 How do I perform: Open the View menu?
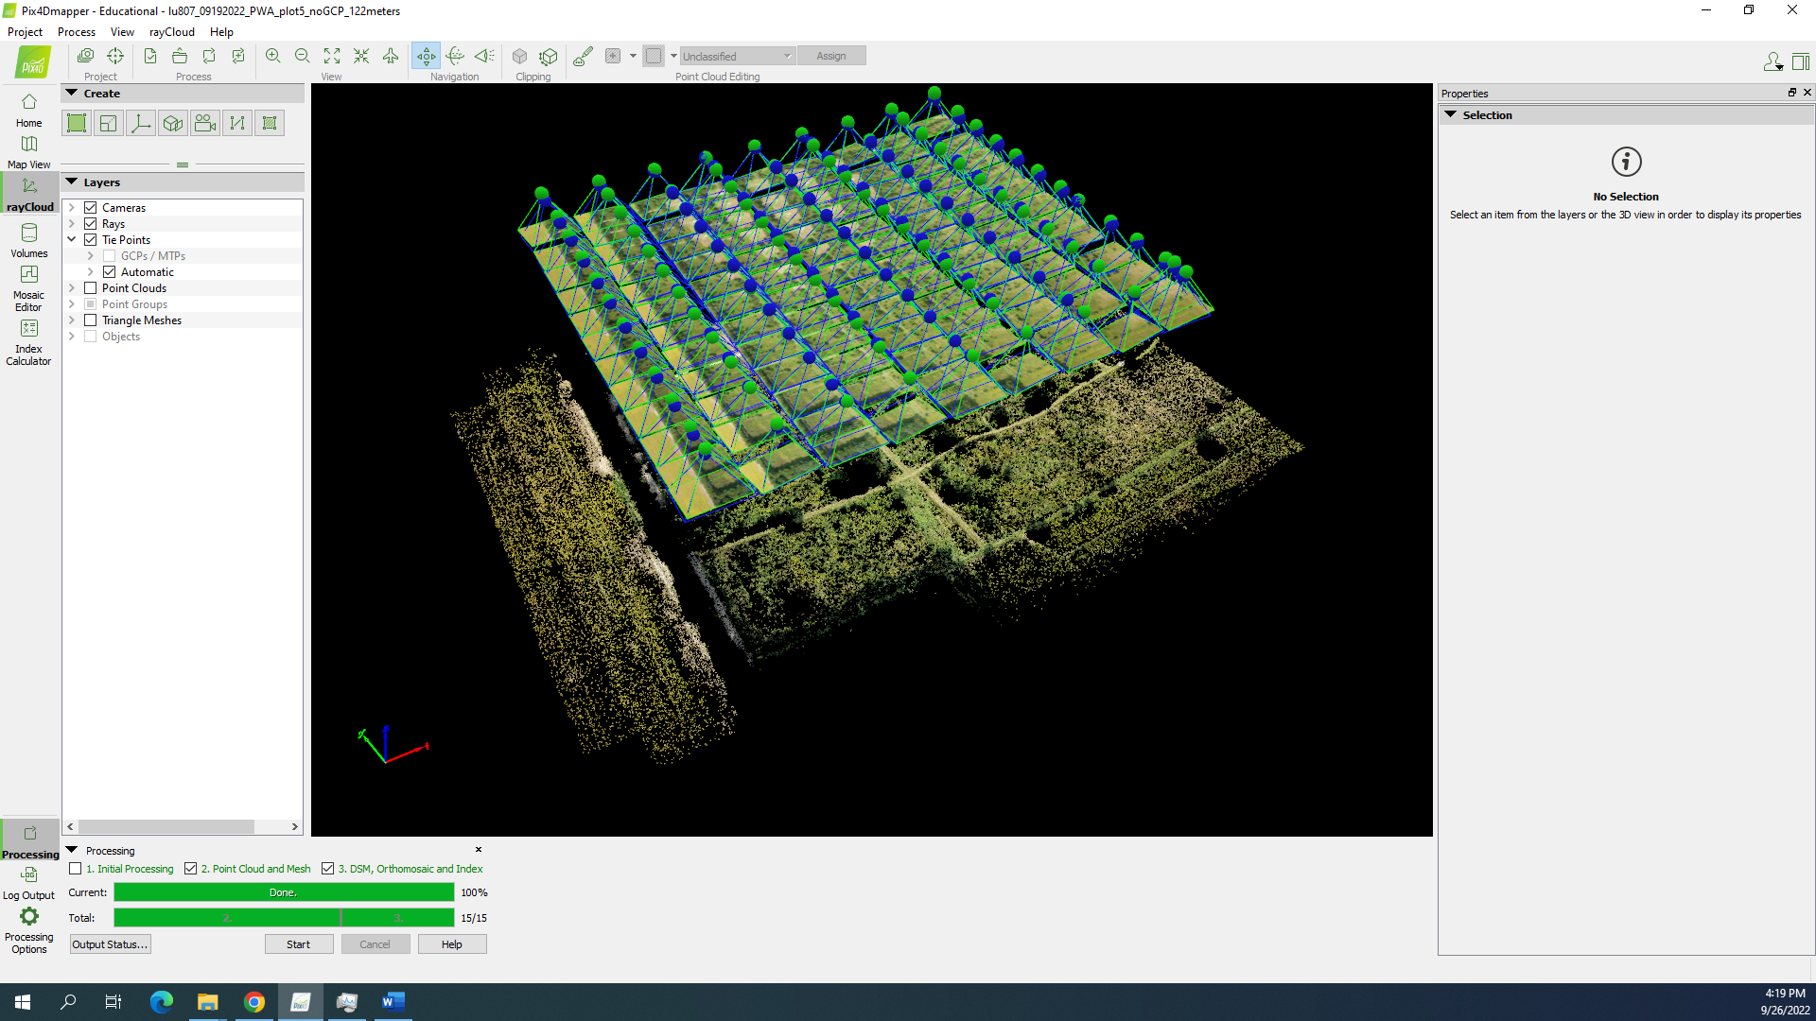pyautogui.click(x=122, y=32)
